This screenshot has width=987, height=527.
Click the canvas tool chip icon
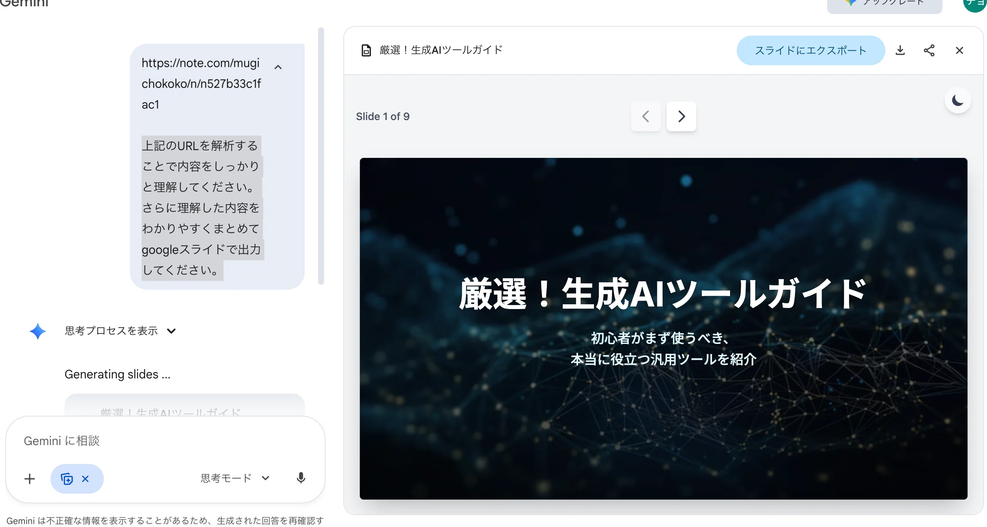66,478
